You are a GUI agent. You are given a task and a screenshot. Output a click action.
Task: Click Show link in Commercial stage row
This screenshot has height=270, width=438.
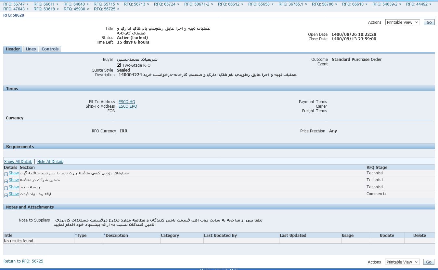click(x=14, y=194)
